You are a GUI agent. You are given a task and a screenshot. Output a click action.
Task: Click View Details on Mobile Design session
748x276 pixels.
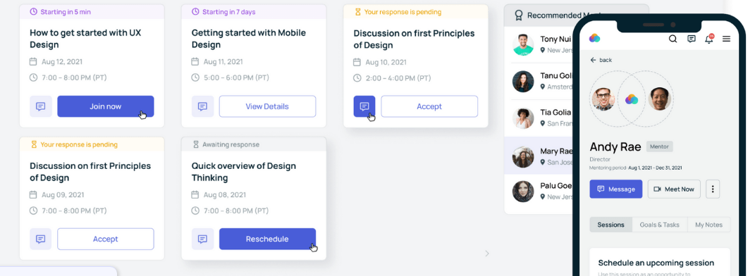pos(267,106)
